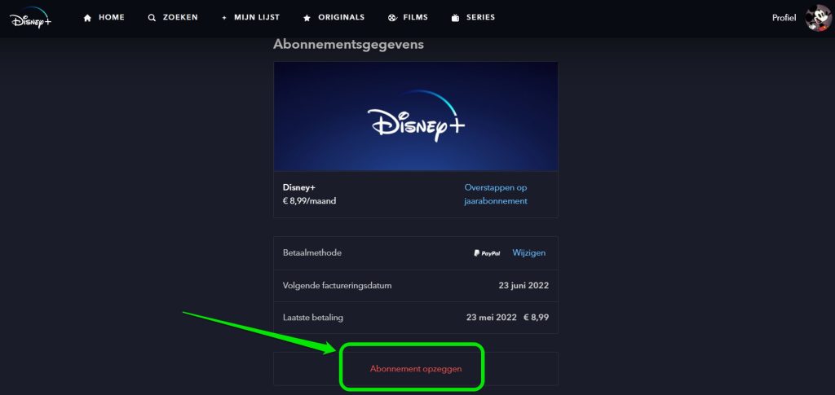The width and height of the screenshot is (835, 395).
Task: Click the Betaalmethode label
Action: 312,253
